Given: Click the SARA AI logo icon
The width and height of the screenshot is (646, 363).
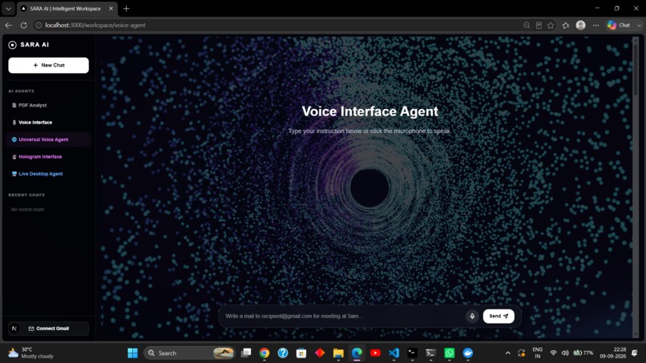Looking at the screenshot, I should pos(12,45).
